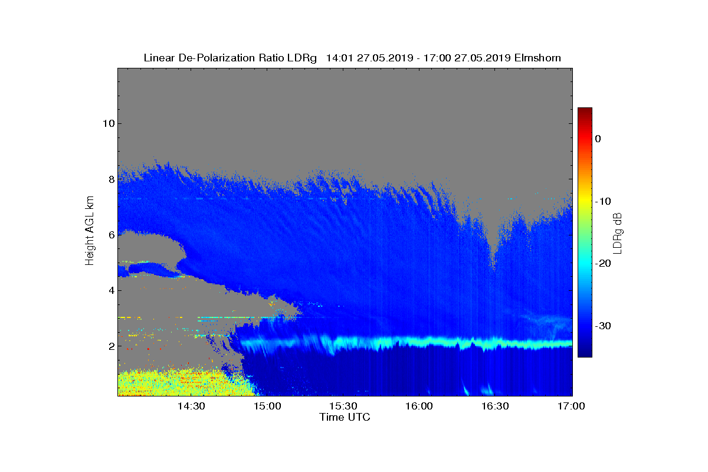Click the 15:30 time tick label

pos(343,406)
